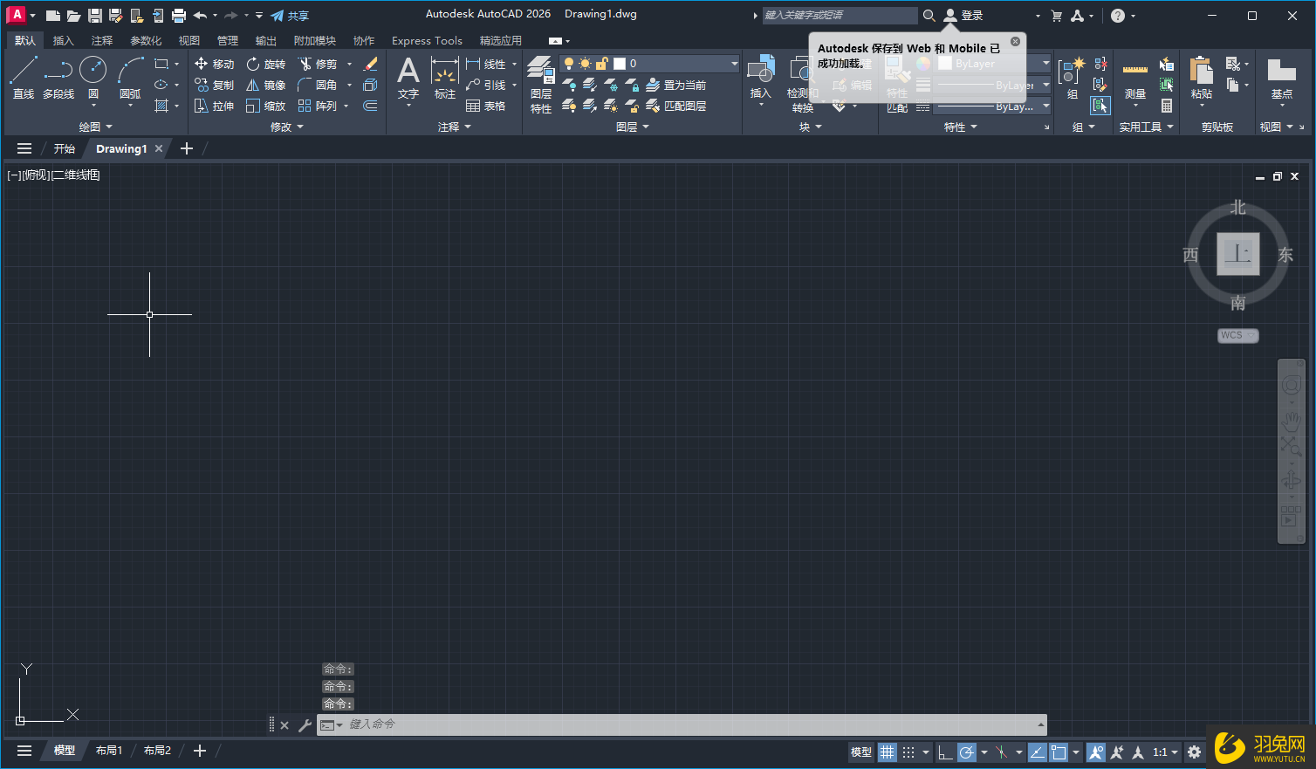Click the 登录 (Sign in) button
This screenshot has width=1316, height=769.
click(963, 16)
